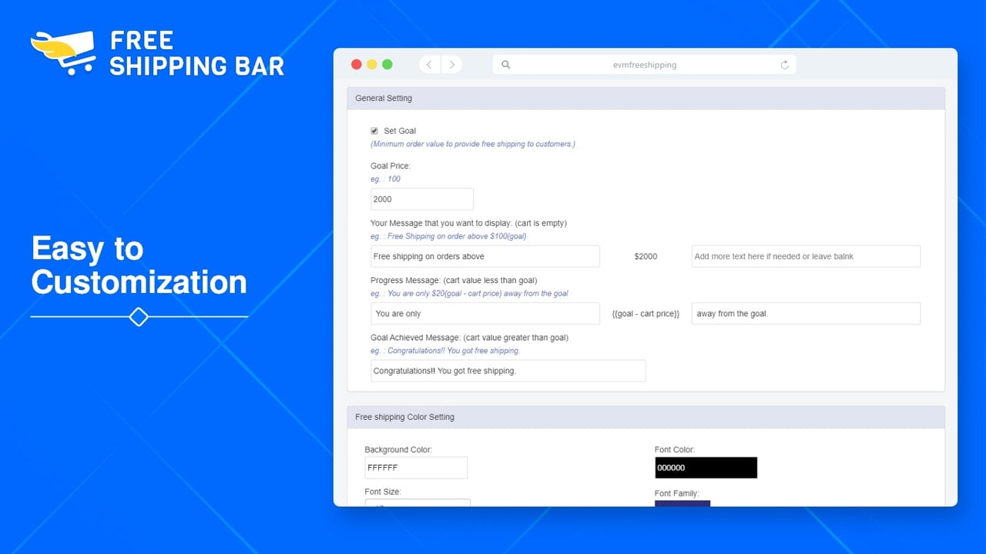The width and height of the screenshot is (986, 554).
Task: Click the yellow minimize window dot
Action: (x=372, y=65)
